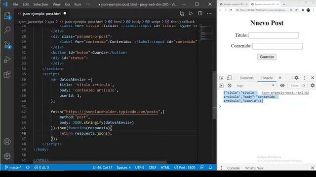Open a new browser tab

click(284, 4)
